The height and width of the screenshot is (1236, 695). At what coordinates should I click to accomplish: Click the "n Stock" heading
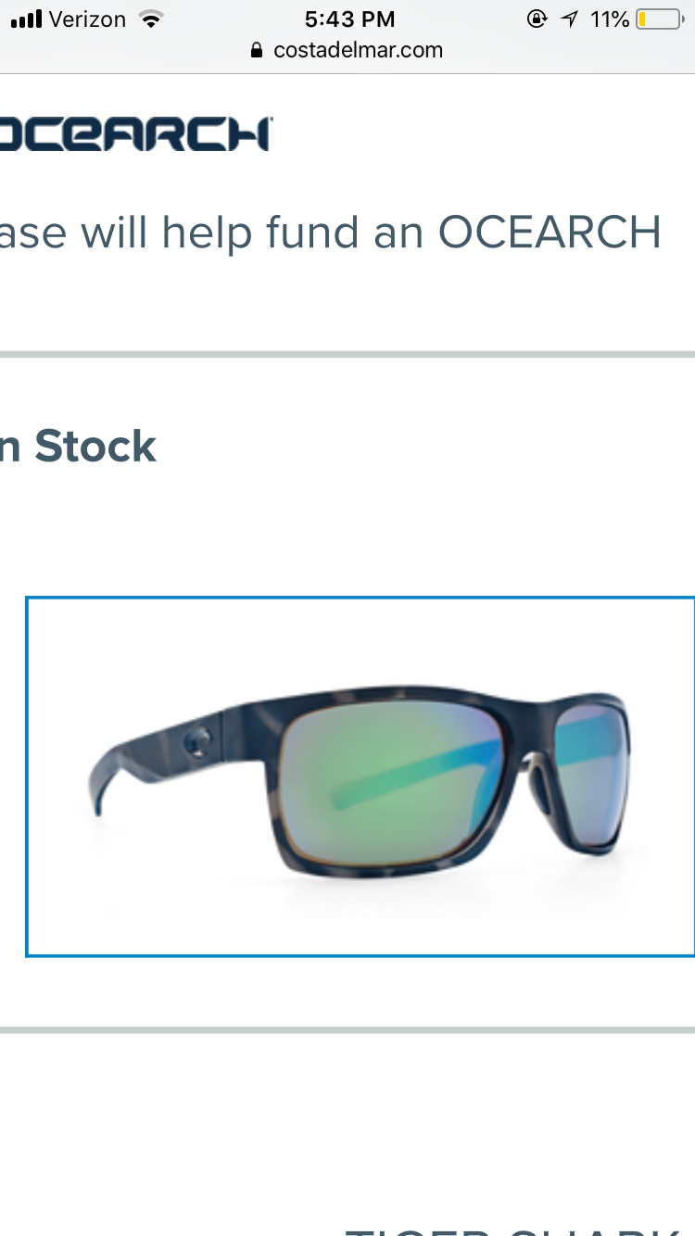click(x=78, y=447)
